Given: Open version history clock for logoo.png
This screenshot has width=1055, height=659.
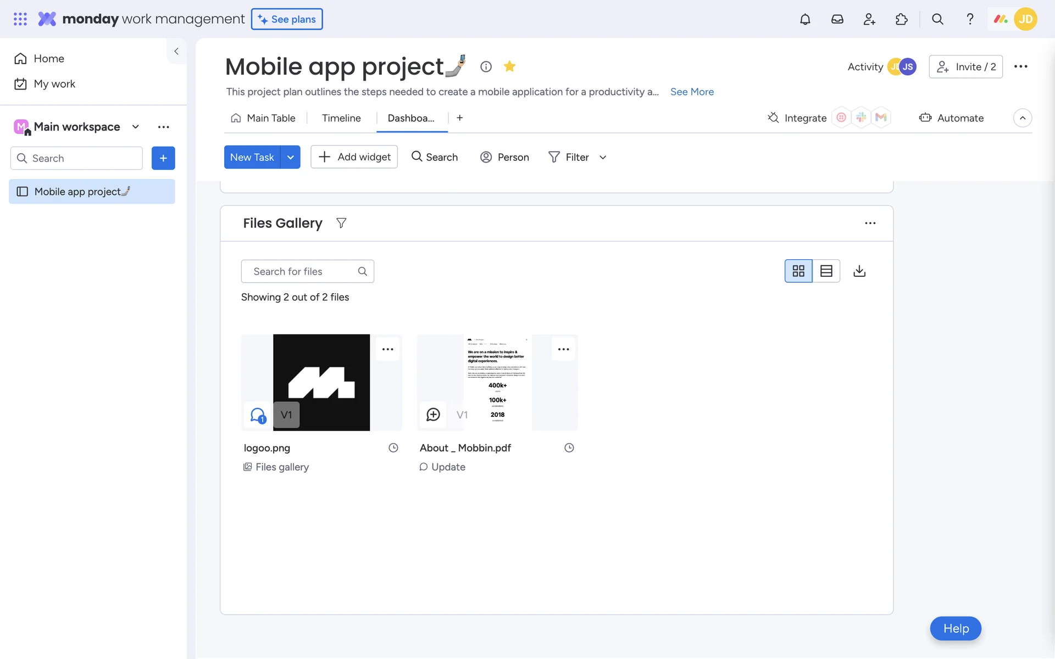Looking at the screenshot, I should pyautogui.click(x=393, y=448).
